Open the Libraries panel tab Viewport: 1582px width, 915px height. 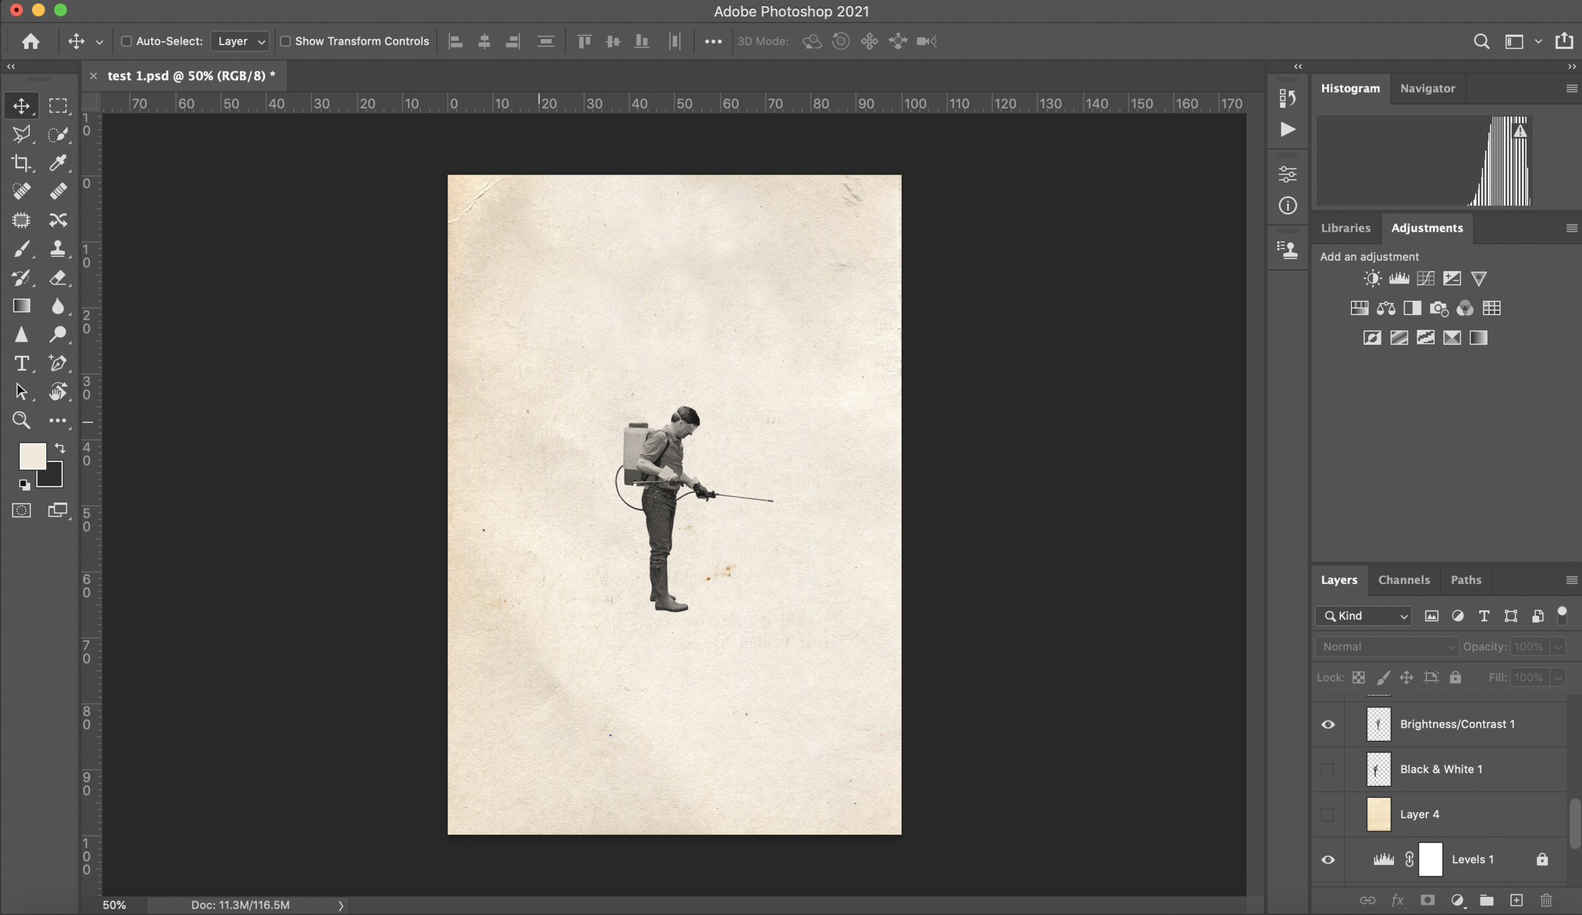pyautogui.click(x=1345, y=228)
